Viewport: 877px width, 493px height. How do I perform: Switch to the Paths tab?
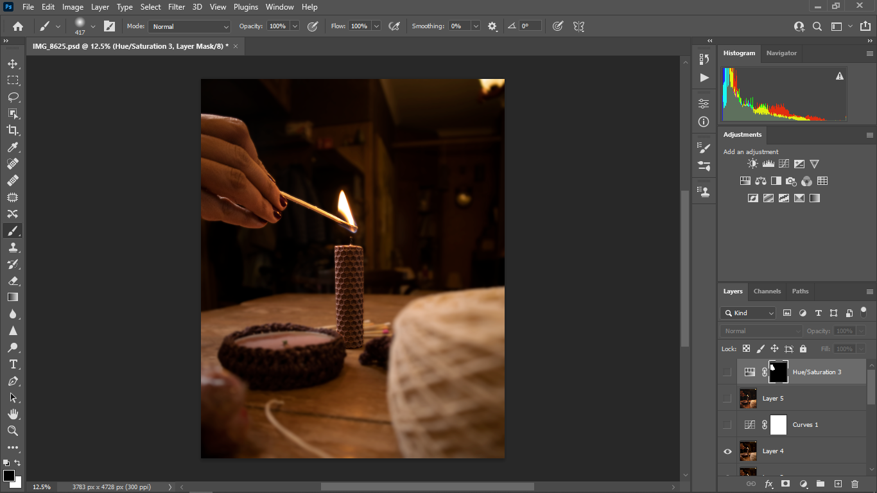(x=800, y=291)
